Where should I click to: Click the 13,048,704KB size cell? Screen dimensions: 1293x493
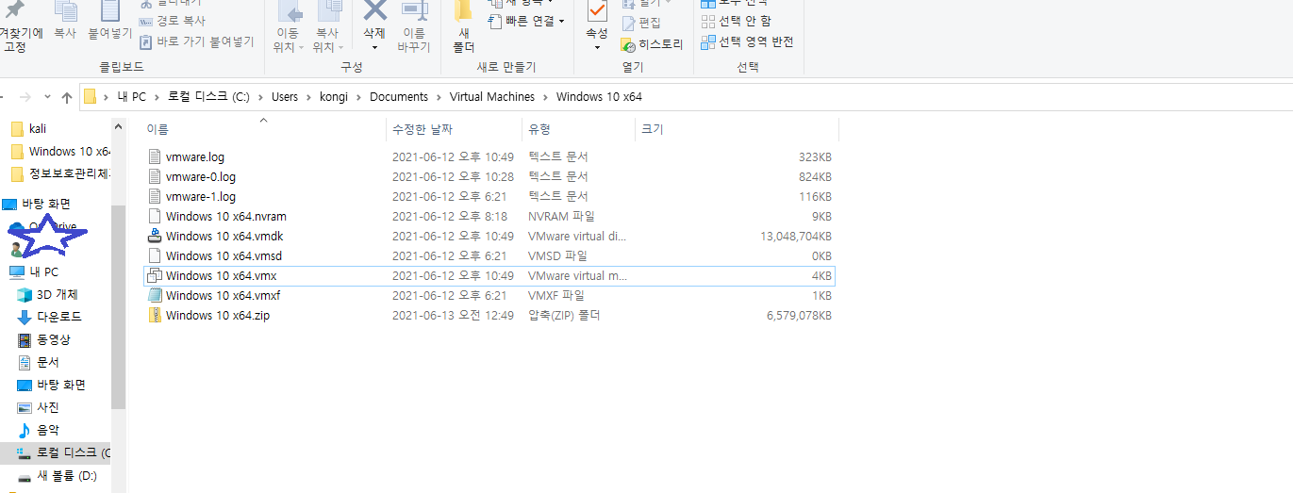(796, 236)
